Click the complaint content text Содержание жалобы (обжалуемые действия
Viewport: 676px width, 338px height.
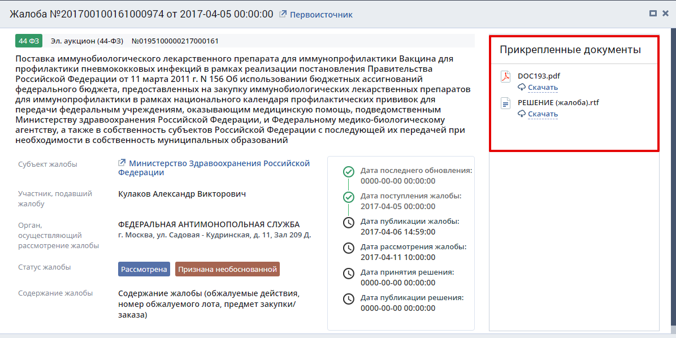(x=208, y=305)
